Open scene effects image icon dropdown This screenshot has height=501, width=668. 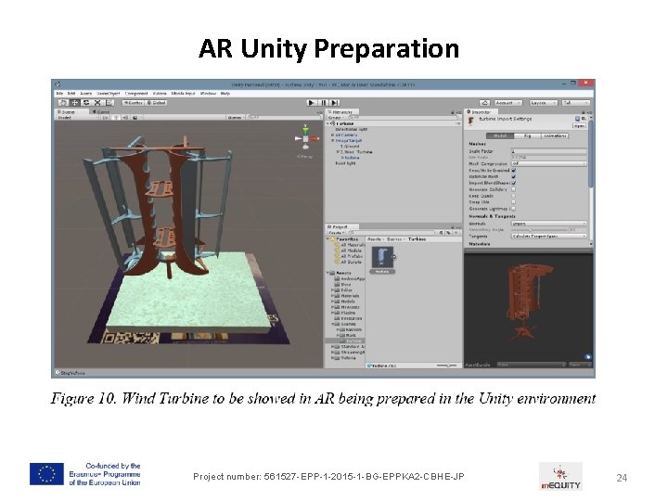(x=136, y=117)
